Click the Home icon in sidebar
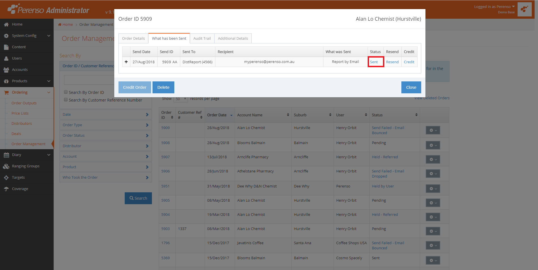The height and width of the screenshot is (270, 538). coord(6,24)
